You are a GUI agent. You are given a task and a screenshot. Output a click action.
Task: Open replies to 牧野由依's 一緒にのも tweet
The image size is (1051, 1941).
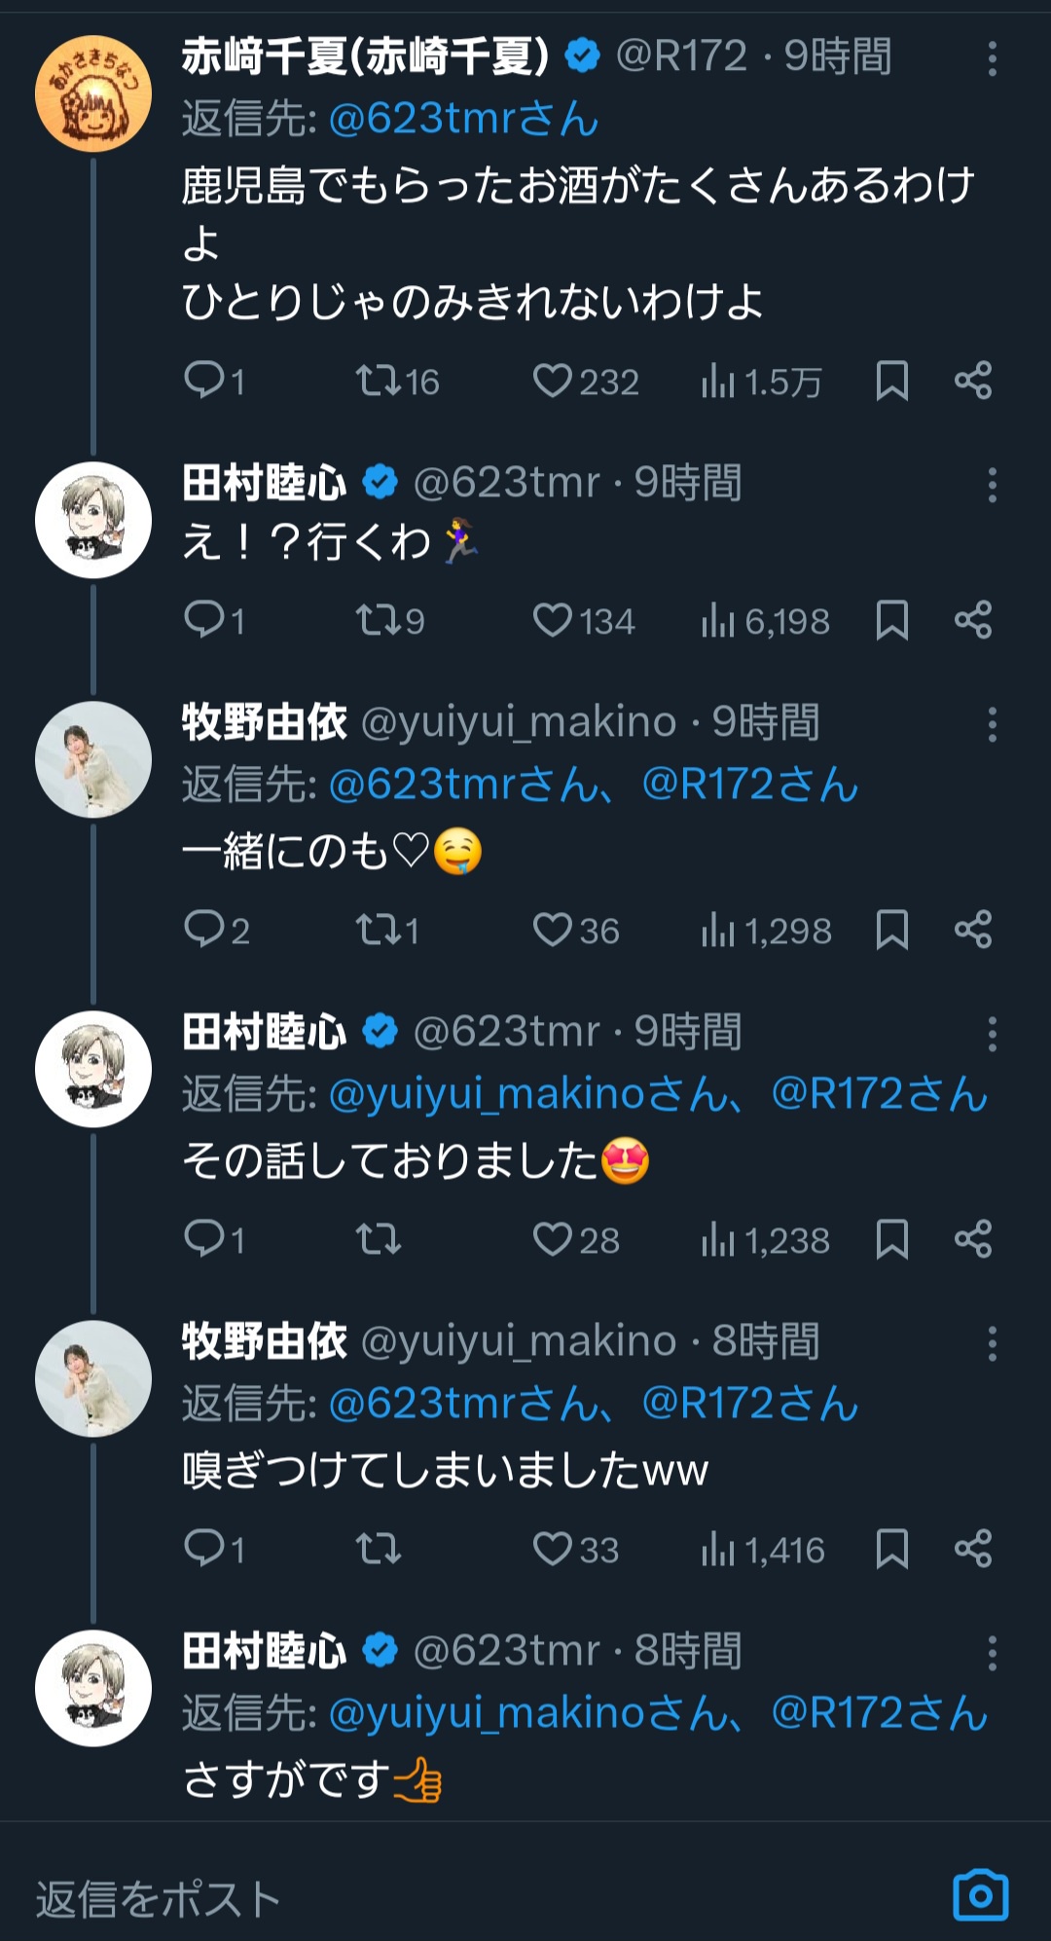204,930
